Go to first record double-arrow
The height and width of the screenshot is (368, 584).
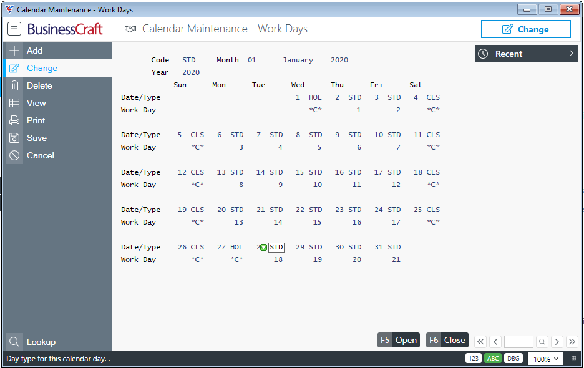tap(480, 342)
